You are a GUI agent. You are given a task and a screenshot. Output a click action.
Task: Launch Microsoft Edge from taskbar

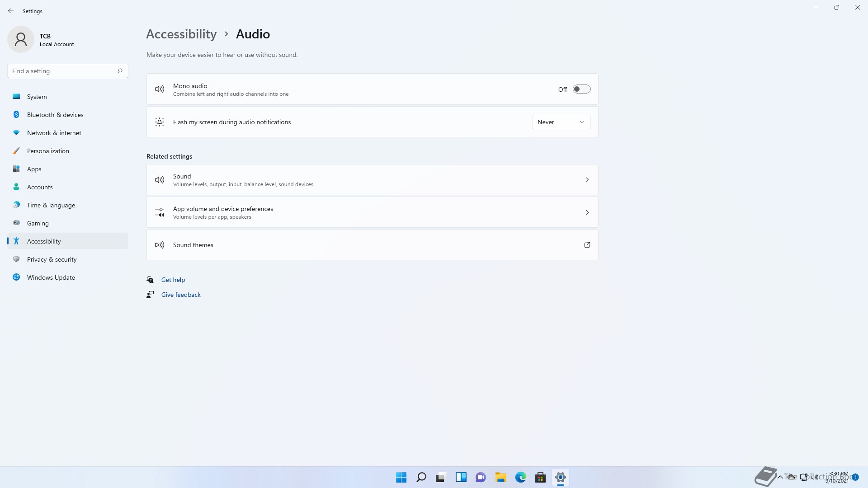[520, 477]
